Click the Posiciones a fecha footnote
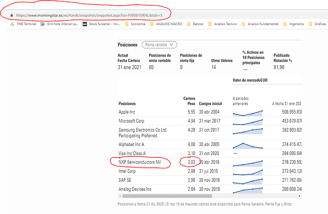 (x=205, y=204)
